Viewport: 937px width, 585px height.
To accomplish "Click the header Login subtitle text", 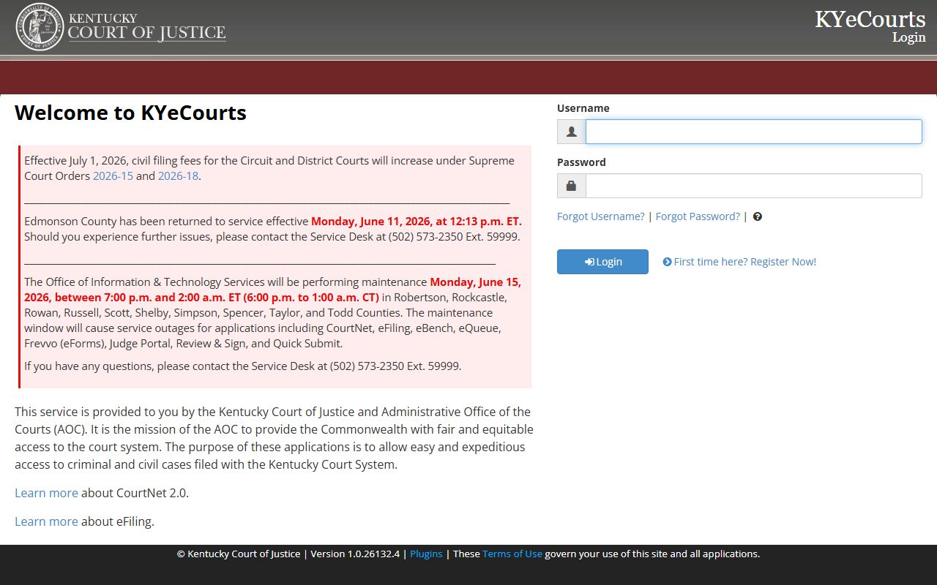I will (909, 37).
